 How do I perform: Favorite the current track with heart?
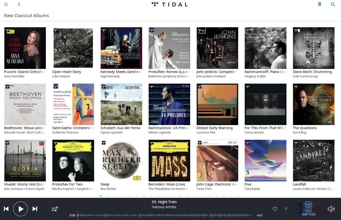click(x=275, y=209)
